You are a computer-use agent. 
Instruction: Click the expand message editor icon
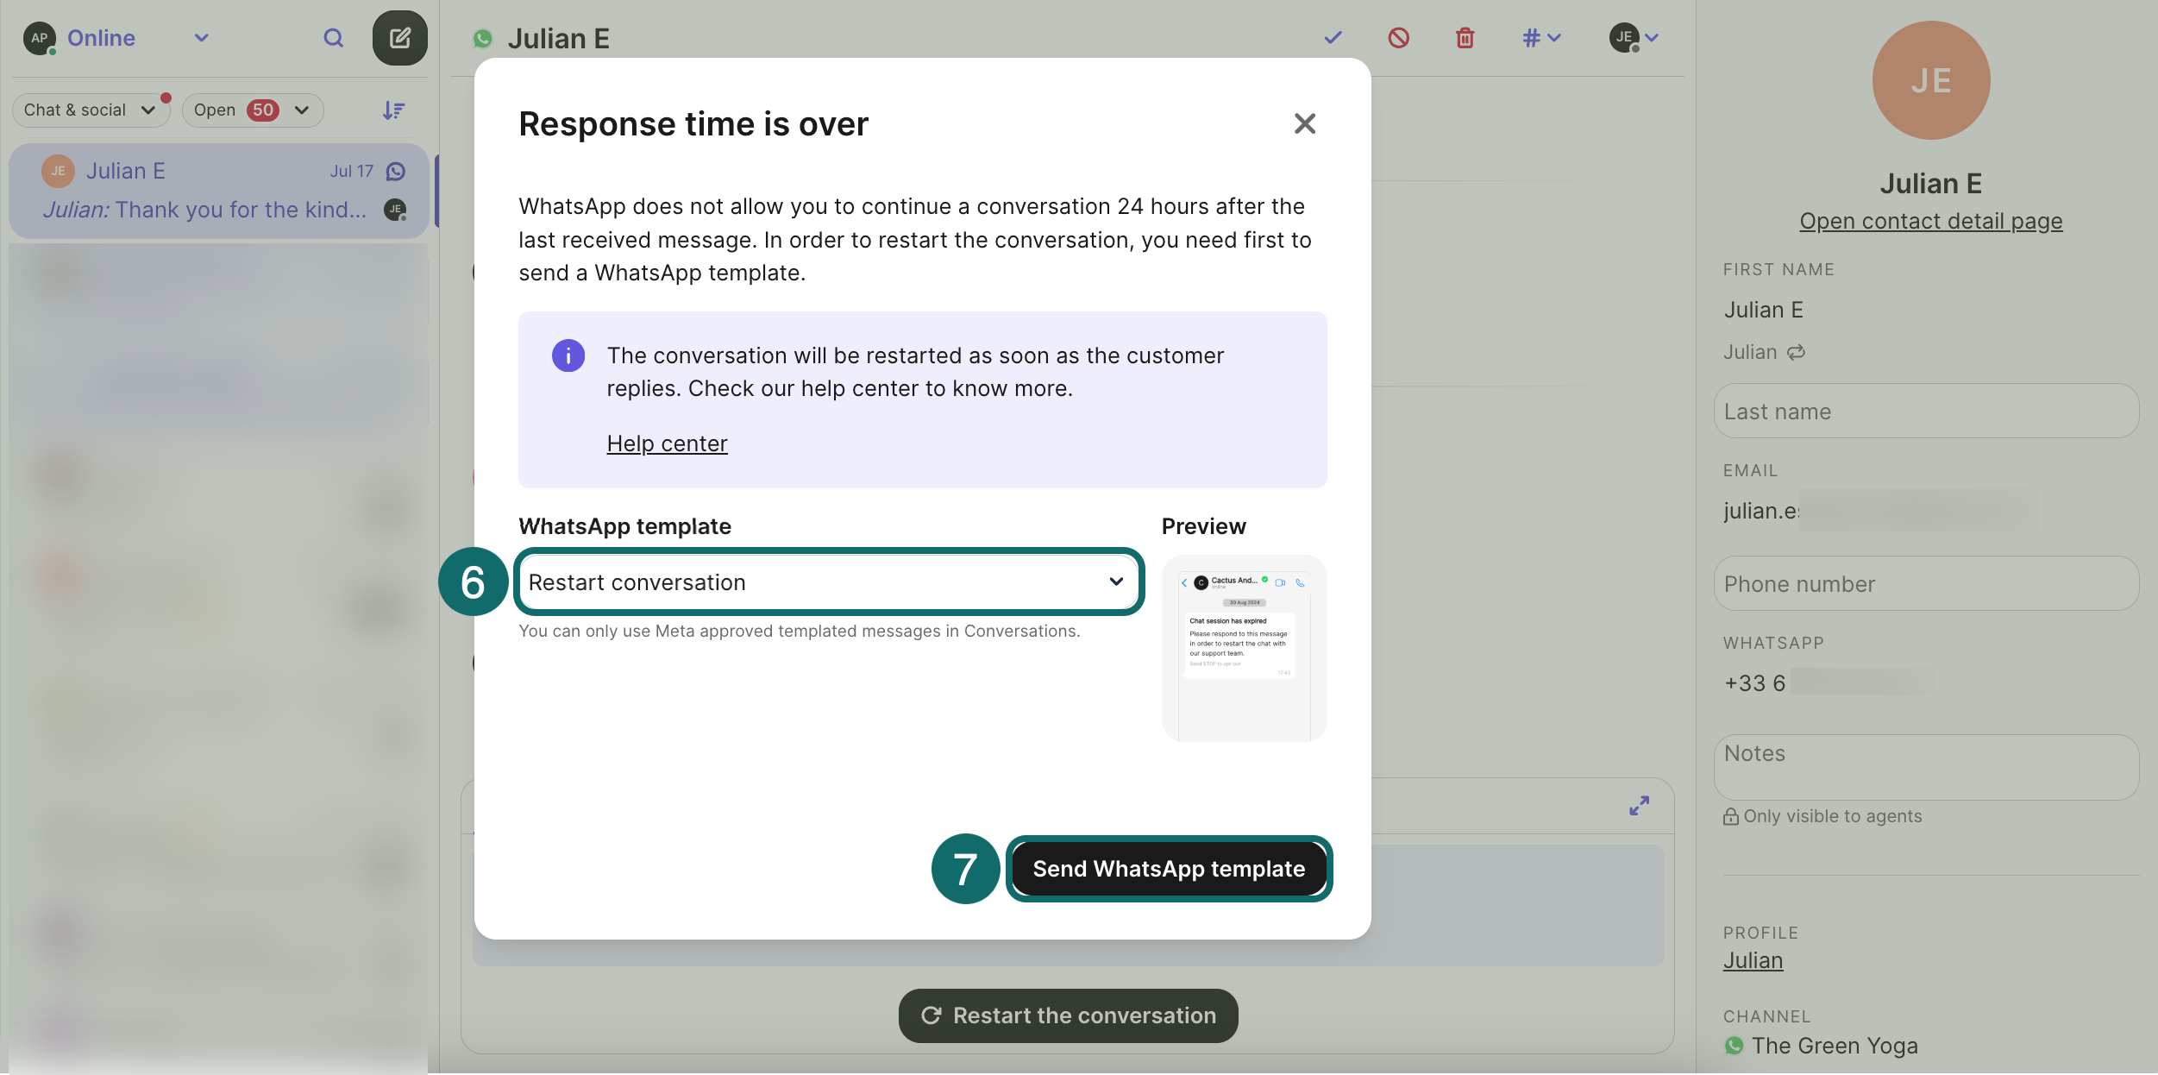click(x=1639, y=806)
